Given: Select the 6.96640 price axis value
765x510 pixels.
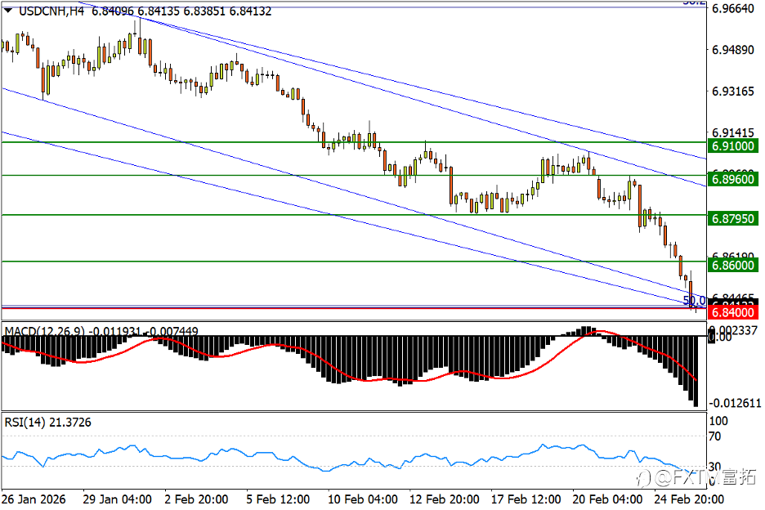Looking at the screenshot, I should 733,8.
